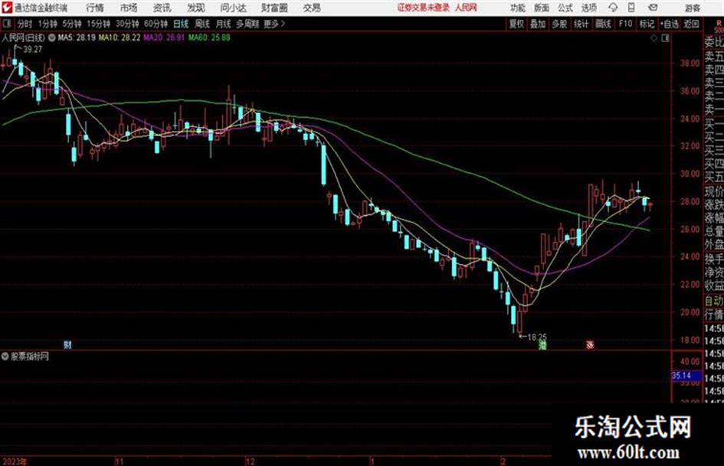Open the 多周期 multi-period view

[x=247, y=24]
